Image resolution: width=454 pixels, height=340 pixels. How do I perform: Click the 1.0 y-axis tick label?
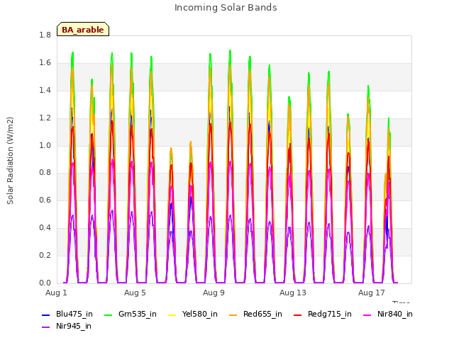[45, 145]
